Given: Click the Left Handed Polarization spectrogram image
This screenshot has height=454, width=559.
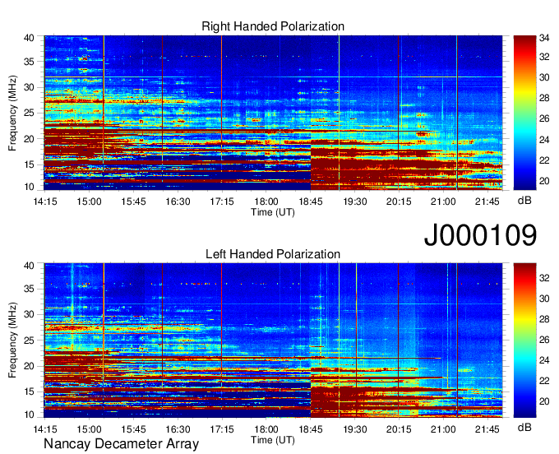Looking at the screenshot, I should coord(273,340).
